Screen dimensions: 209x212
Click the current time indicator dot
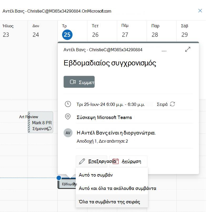[x=59, y=178]
